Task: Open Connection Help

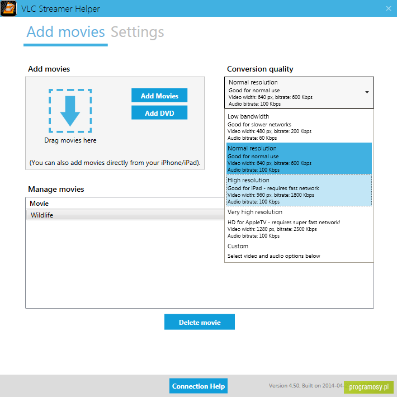Action: [x=198, y=386]
